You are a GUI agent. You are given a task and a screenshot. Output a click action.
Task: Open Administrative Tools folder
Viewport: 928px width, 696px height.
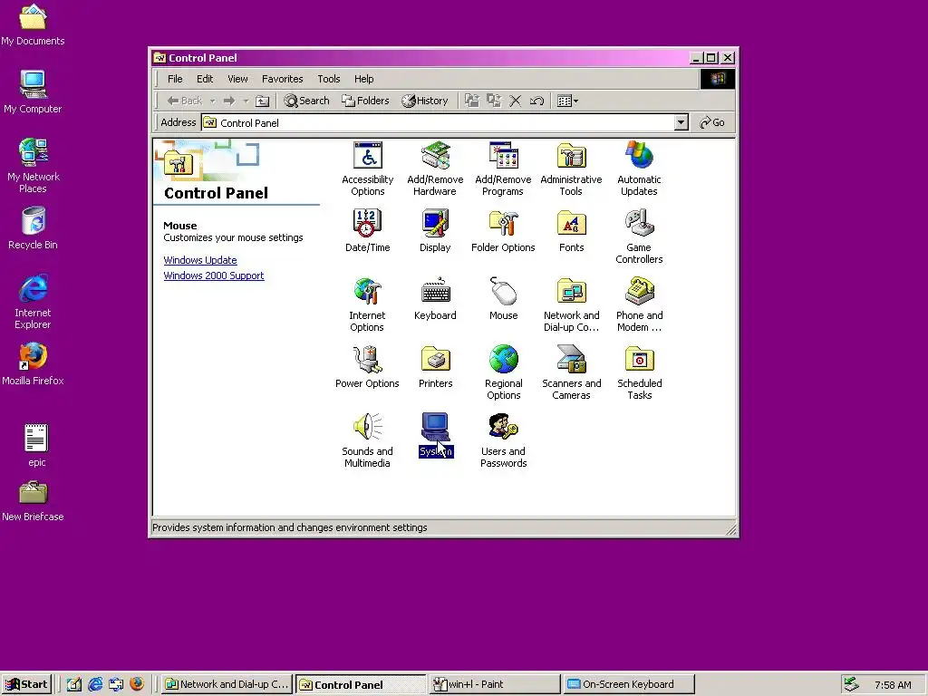pos(571,169)
